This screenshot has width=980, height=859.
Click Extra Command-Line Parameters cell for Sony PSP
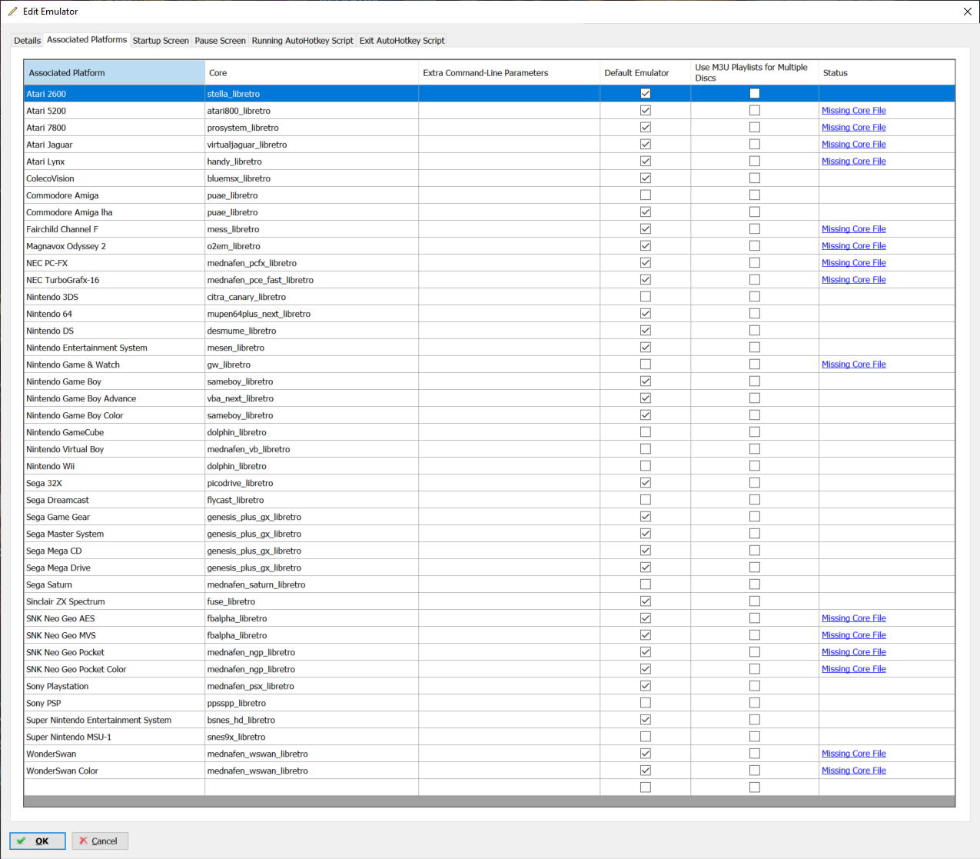[x=509, y=703]
